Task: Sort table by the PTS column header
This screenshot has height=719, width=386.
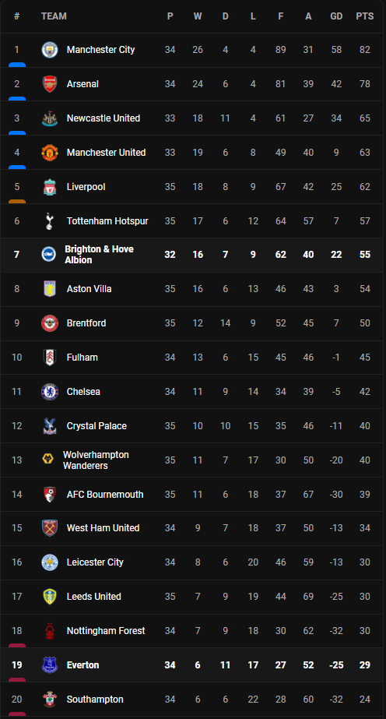Action: point(364,16)
